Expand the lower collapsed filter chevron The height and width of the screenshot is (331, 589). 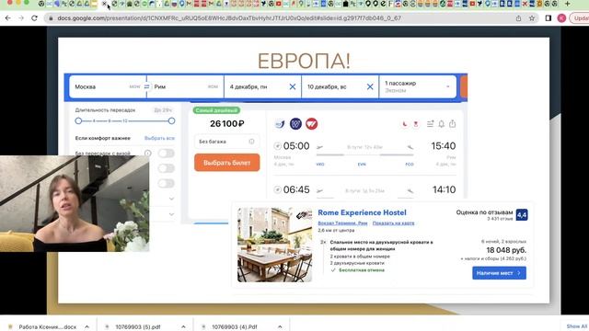172,214
